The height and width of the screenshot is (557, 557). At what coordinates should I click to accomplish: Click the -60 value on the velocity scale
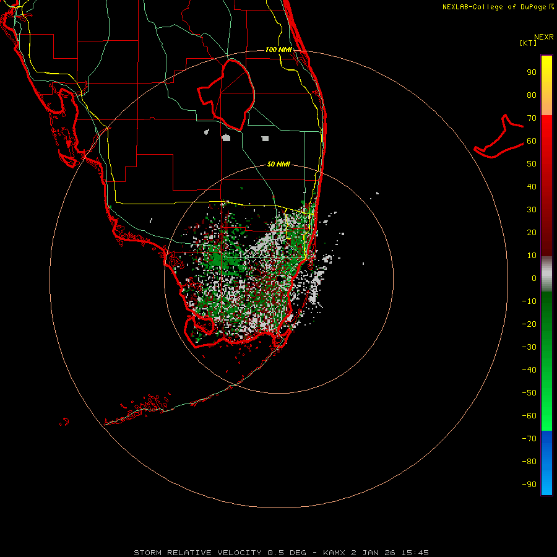[x=529, y=416]
